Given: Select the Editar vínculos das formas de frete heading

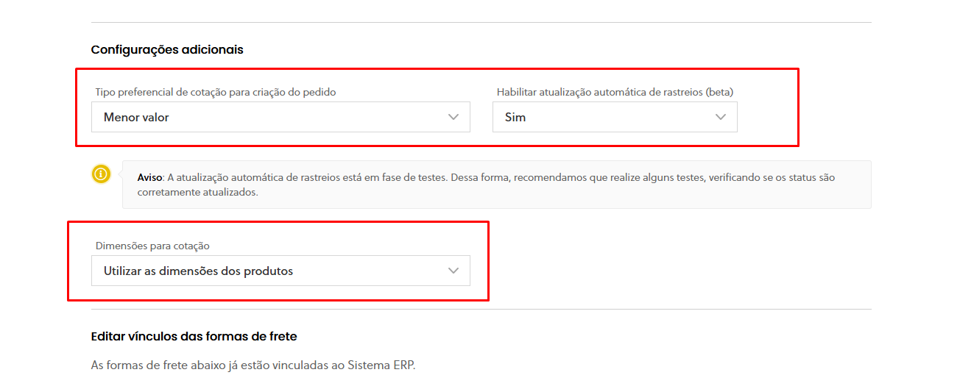Looking at the screenshot, I should click(x=194, y=336).
